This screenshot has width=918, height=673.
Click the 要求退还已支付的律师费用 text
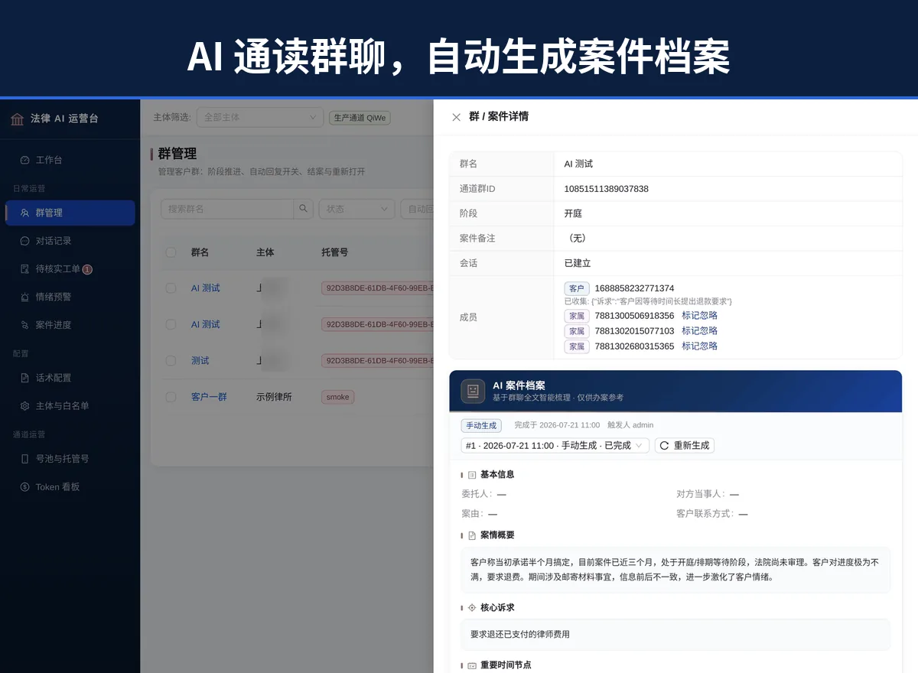tap(519, 634)
